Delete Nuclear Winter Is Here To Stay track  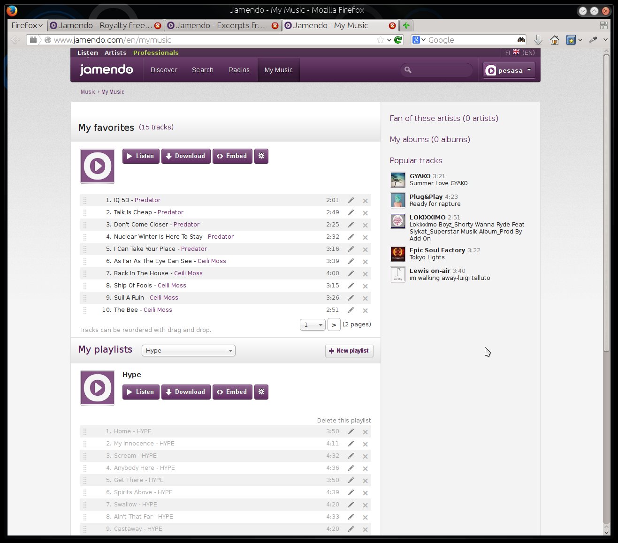365,237
